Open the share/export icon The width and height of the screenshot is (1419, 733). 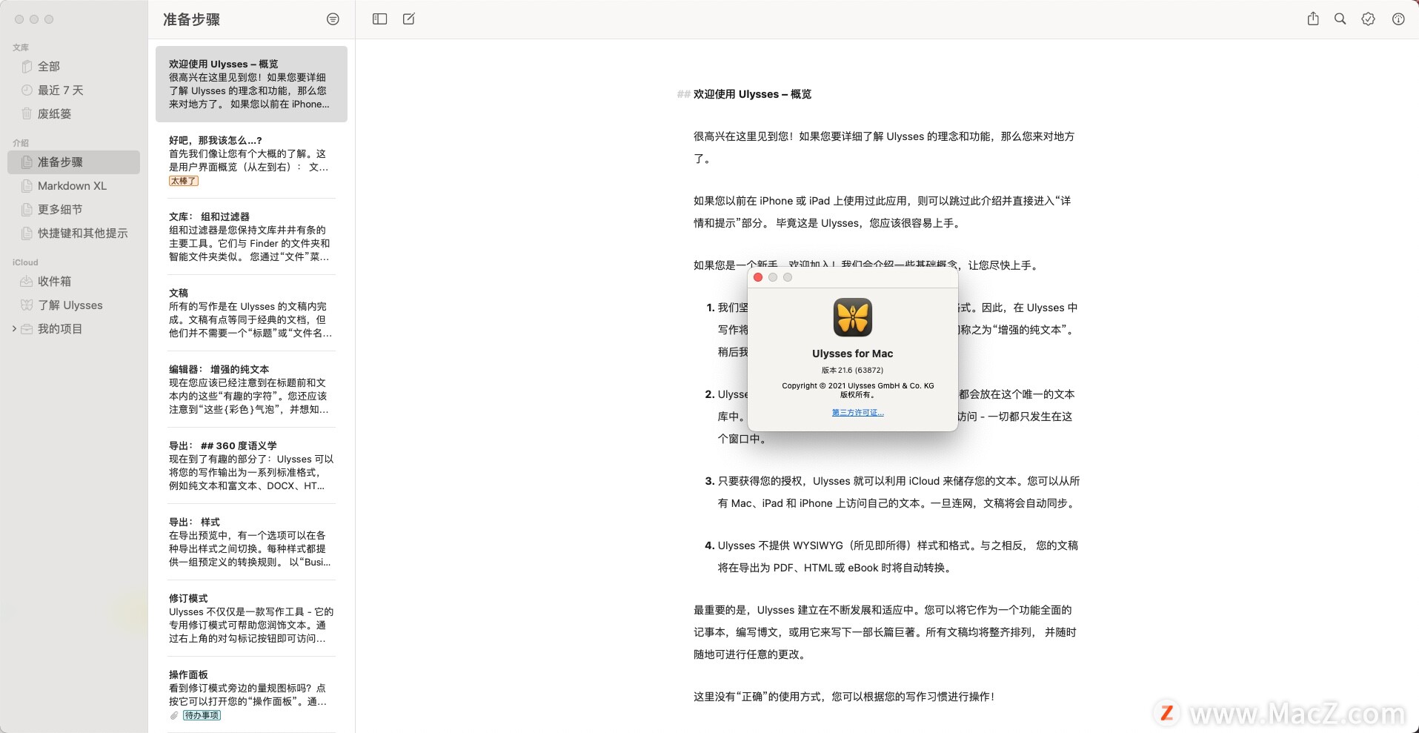pyautogui.click(x=1313, y=19)
